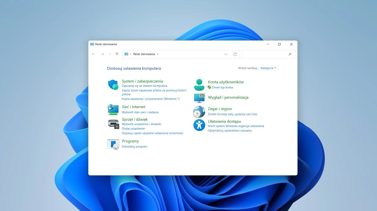The width and height of the screenshot is (377, 211).
Task: Click the Programy category icon
Action: [x=113, y=144]
